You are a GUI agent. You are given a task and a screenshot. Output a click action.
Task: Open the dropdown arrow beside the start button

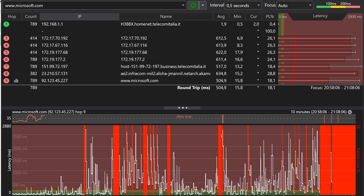pyautogui.click(x=203, y=5)
